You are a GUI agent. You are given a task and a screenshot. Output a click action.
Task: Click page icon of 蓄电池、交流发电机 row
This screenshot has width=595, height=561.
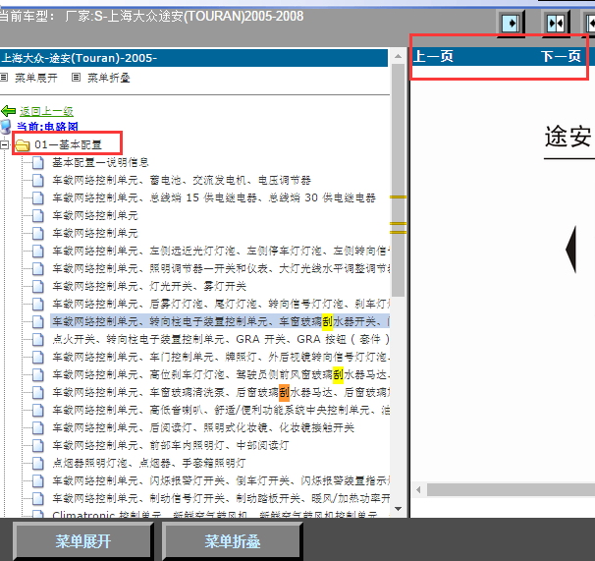(x=37, y=180)
